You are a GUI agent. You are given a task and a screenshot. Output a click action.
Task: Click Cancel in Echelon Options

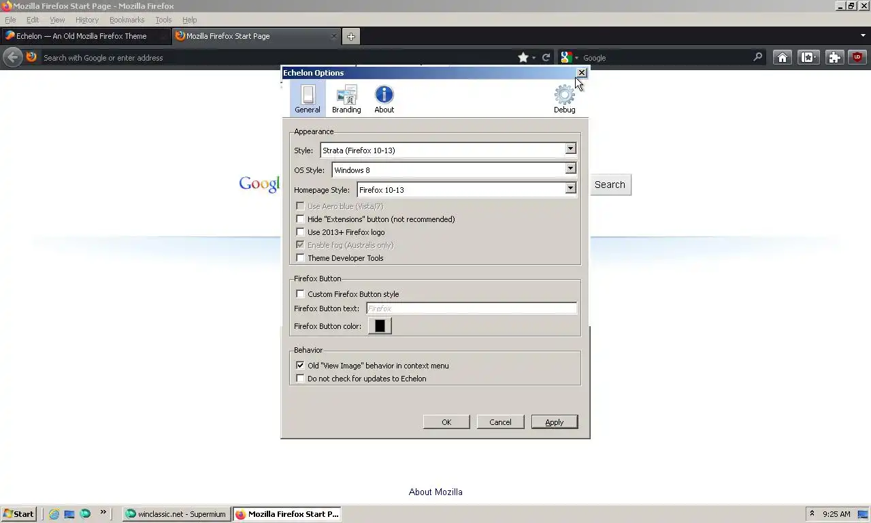(500, 422)
